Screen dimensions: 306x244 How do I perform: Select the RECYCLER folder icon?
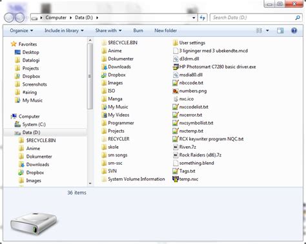pyautogui.click(x=104, y=139)
